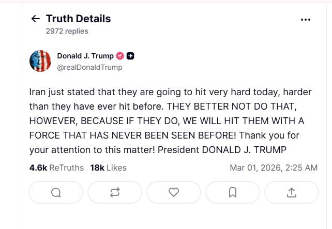Open Donald J. Trump's profile avatar

(40, 61)
